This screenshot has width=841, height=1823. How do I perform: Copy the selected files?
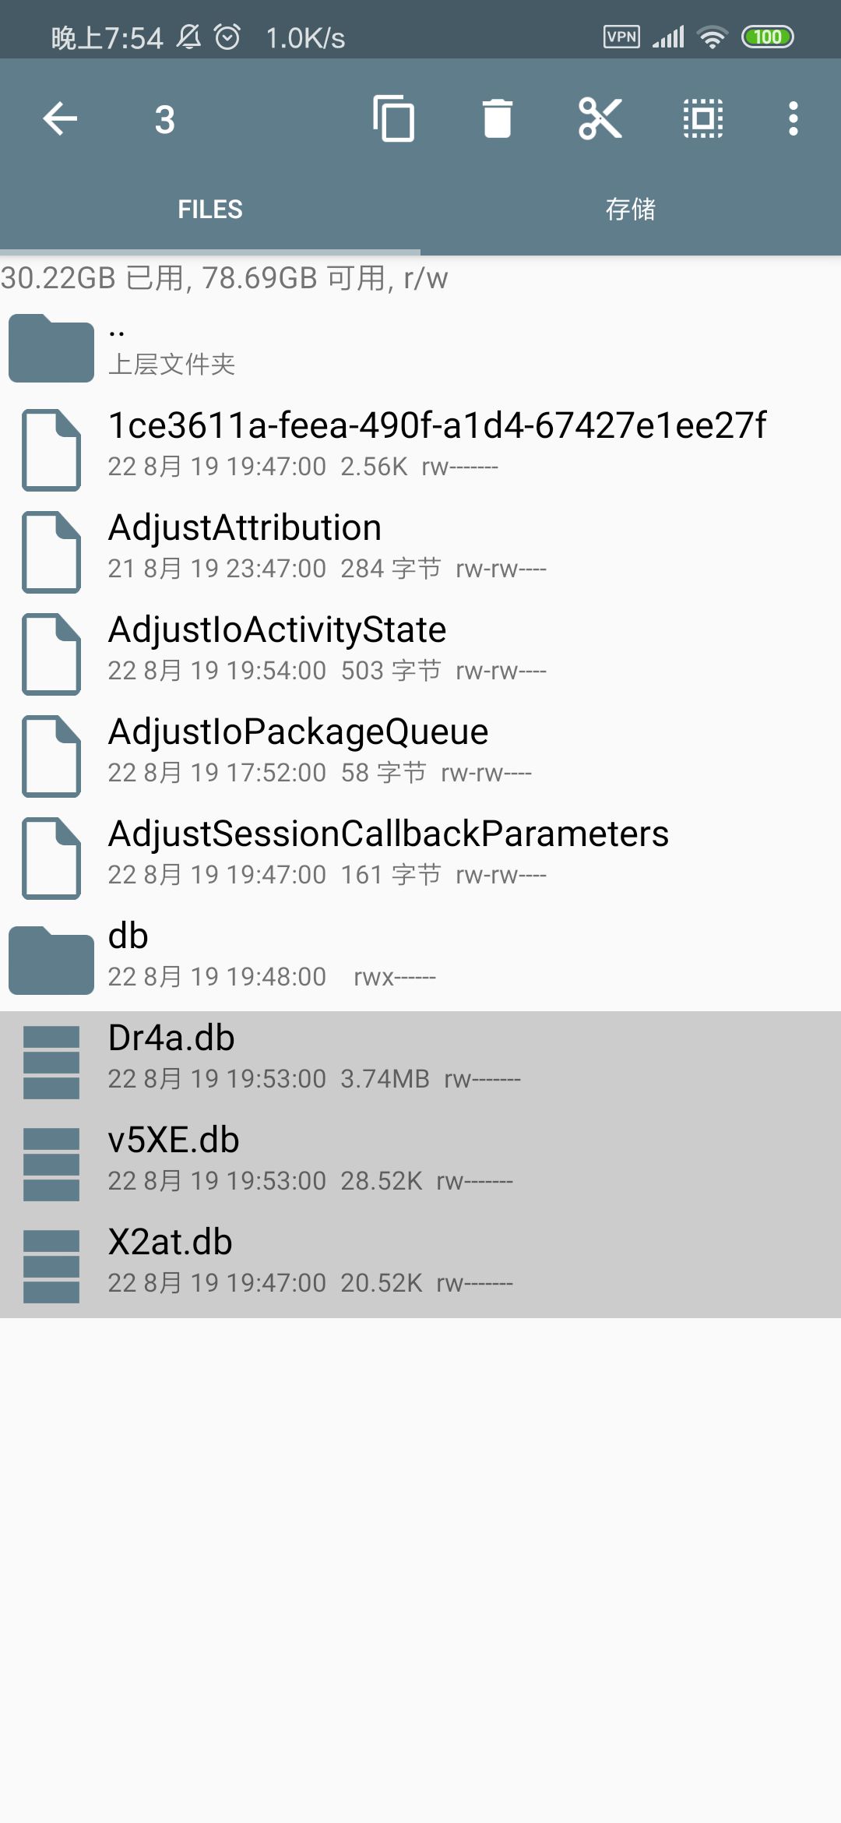393,119
